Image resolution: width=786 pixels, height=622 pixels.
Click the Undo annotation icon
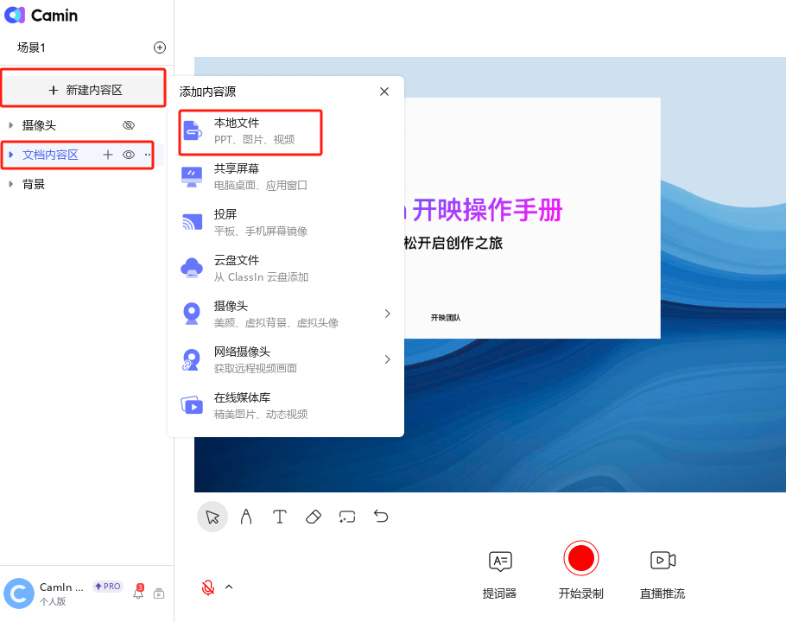[x=381, y=516]
